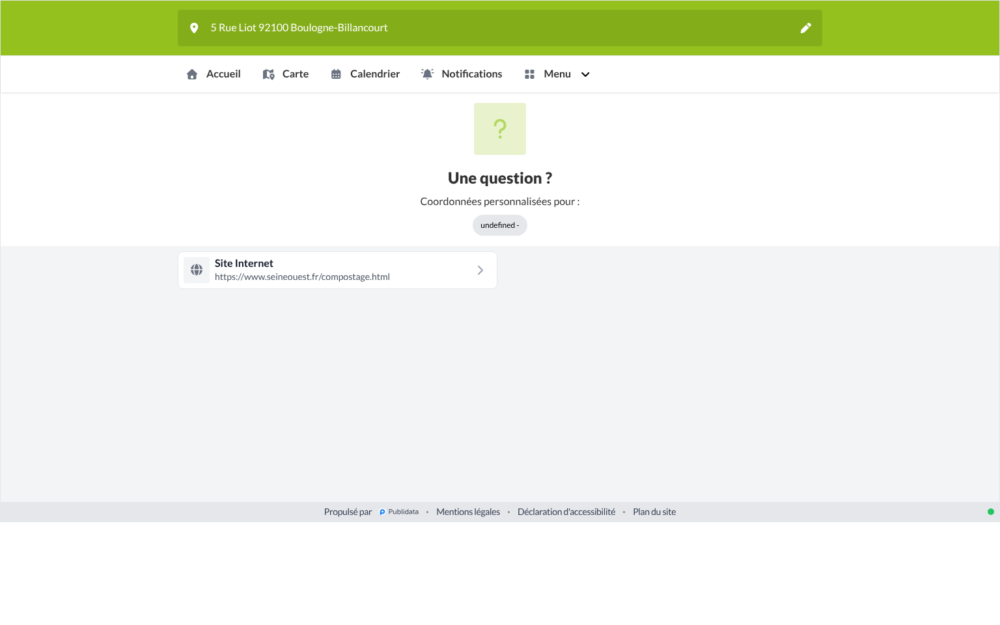Viewport: 1000px width, 625px height.
Task: Expand the Menu dropdown chevron
Action: coord(585,74)
